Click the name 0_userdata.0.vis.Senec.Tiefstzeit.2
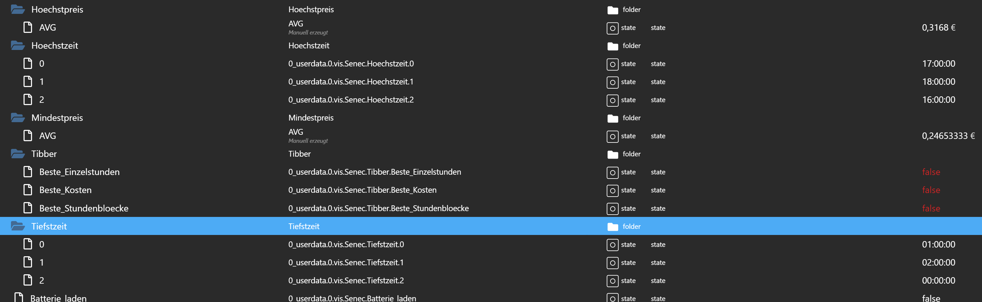The height and width of the screenshot is (302, 982). click(x=346, y=280)
